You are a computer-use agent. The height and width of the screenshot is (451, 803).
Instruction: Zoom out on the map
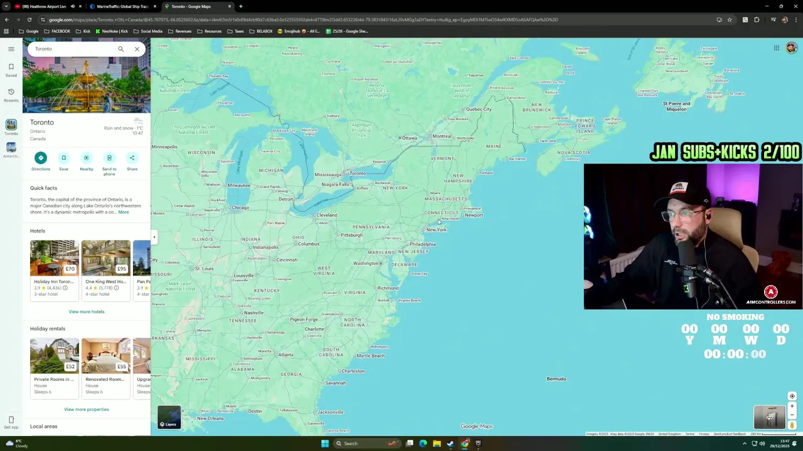tap(792, 415)
